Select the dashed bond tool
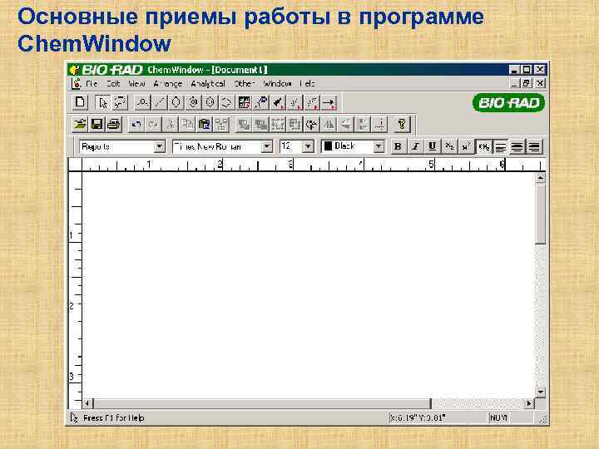599x449 pixels. [295, 103]
